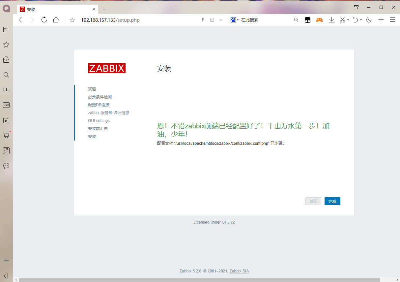This screenshot has height=282, width=400.
Task: Add a sidebar app with the plus icon
Action: (6, 261)
